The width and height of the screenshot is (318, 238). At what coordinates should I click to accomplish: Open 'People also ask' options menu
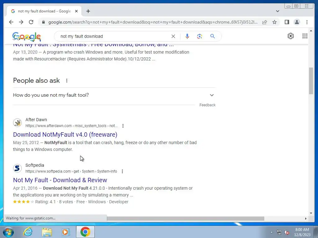(67, 81)
